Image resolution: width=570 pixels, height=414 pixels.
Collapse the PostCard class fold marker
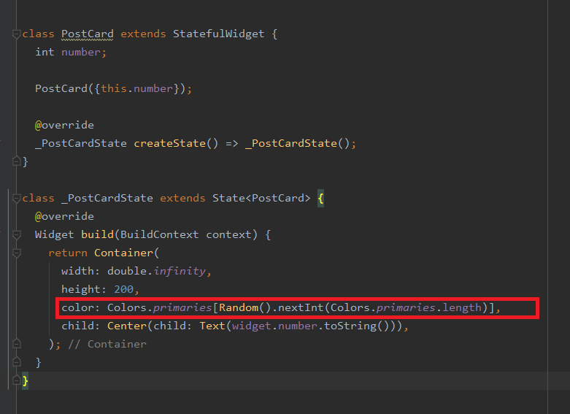click(x=16, y=34)
